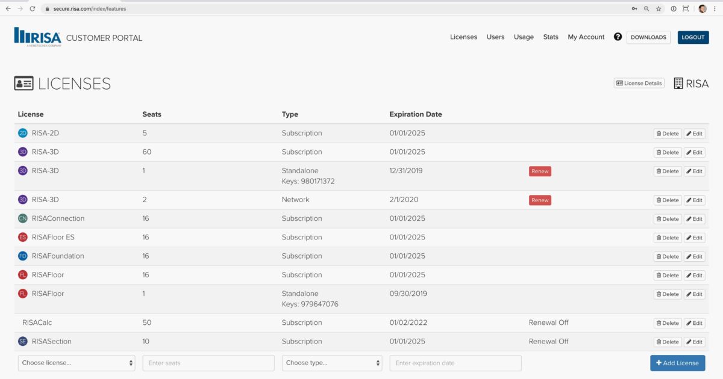
Task: Select the Stats menu item
Action: 550,37
